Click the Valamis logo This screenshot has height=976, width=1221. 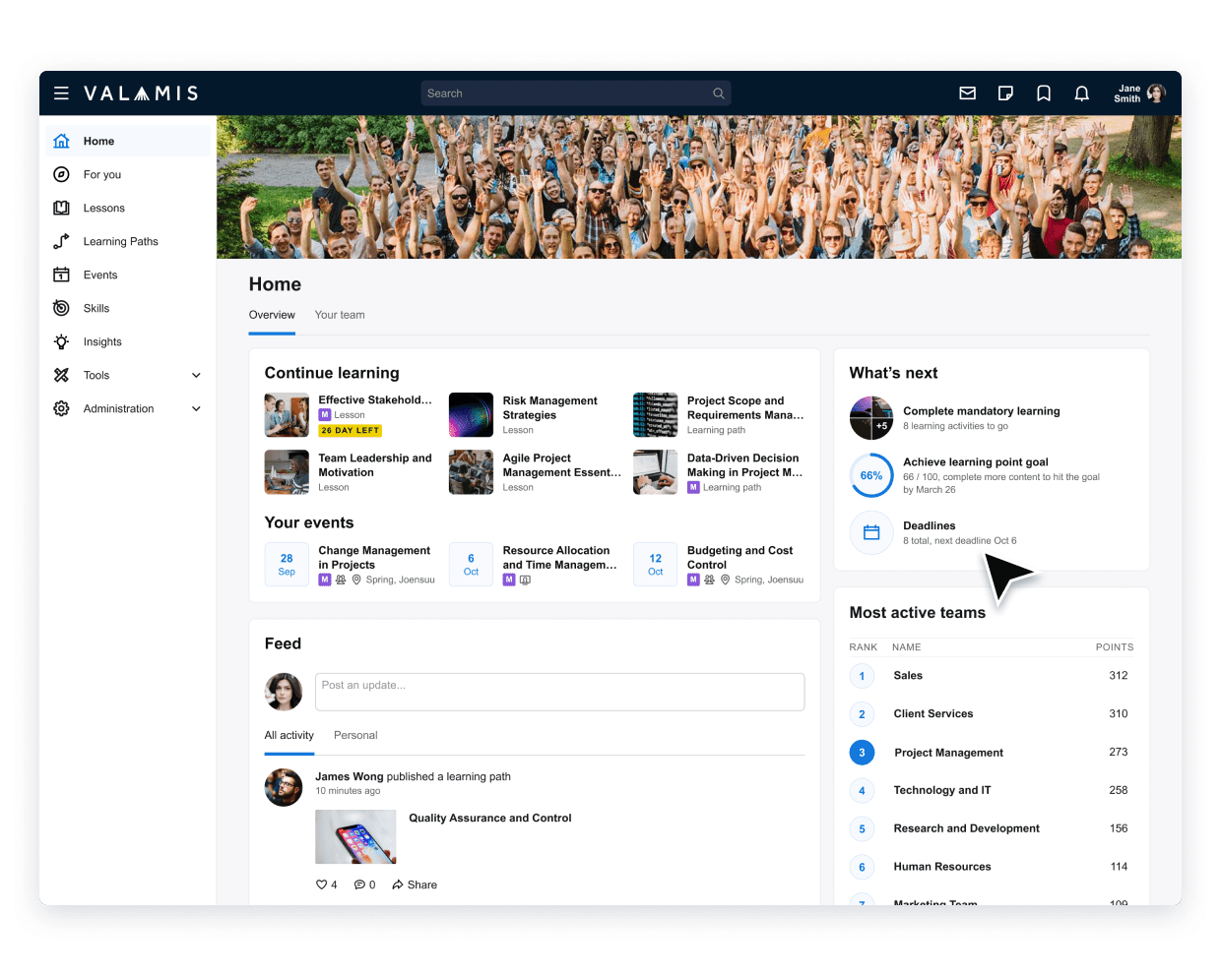tap(141, 93)
